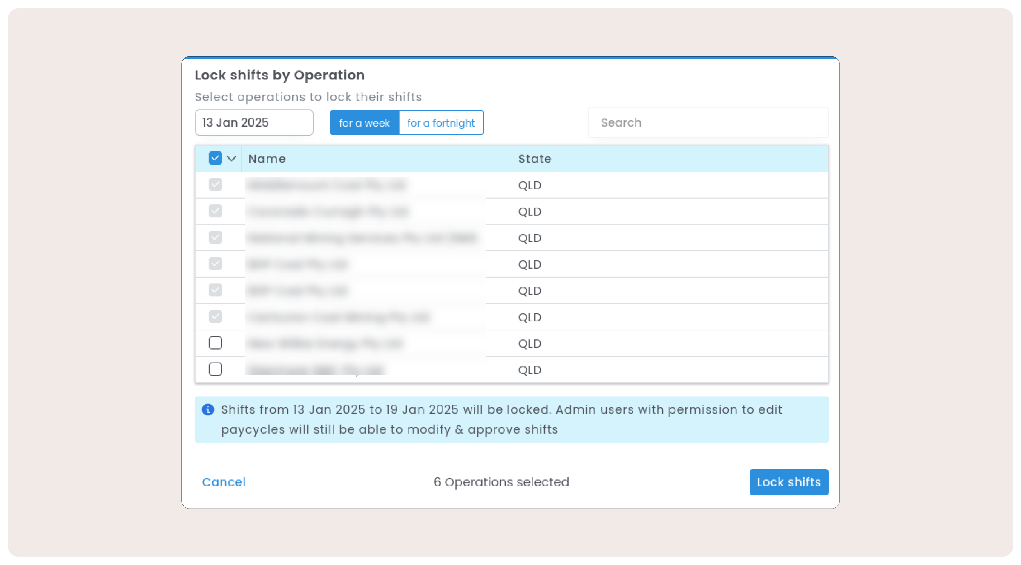1021x565 pixels.
Task: Sort by the State column header
Action: pyautogui.click(x=534, y=159)
